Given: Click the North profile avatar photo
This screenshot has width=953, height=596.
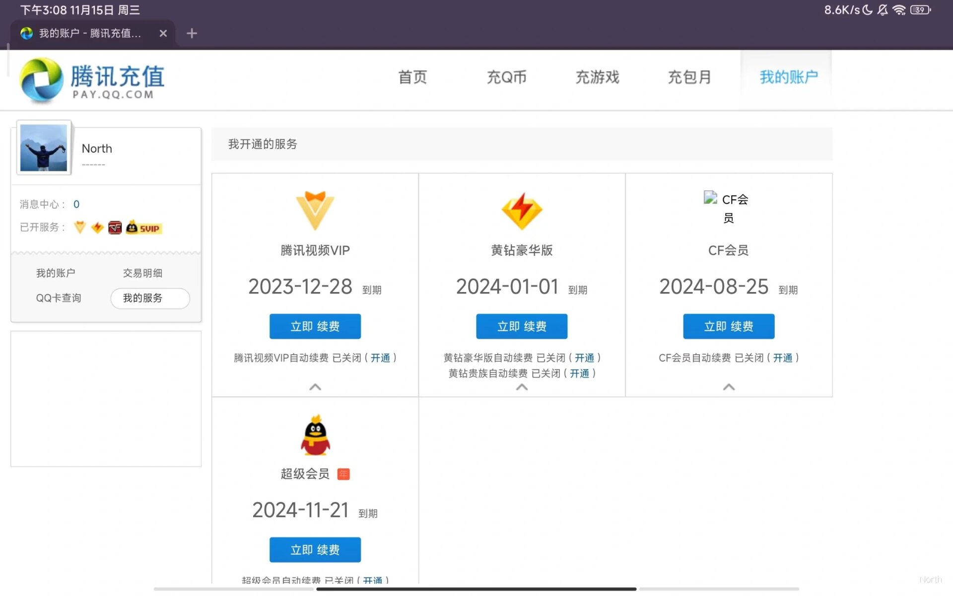Looking at the screenshot, I should point(44,148).
